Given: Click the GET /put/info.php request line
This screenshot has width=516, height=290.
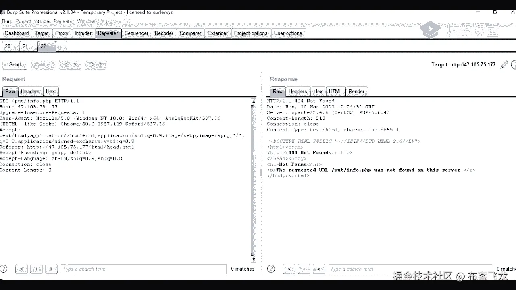Looking at the screenshot, I should click(x=40, y=101).
